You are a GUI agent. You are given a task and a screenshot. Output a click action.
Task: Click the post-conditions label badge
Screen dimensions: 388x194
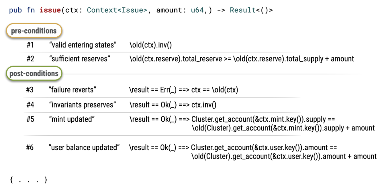[34, 74]
